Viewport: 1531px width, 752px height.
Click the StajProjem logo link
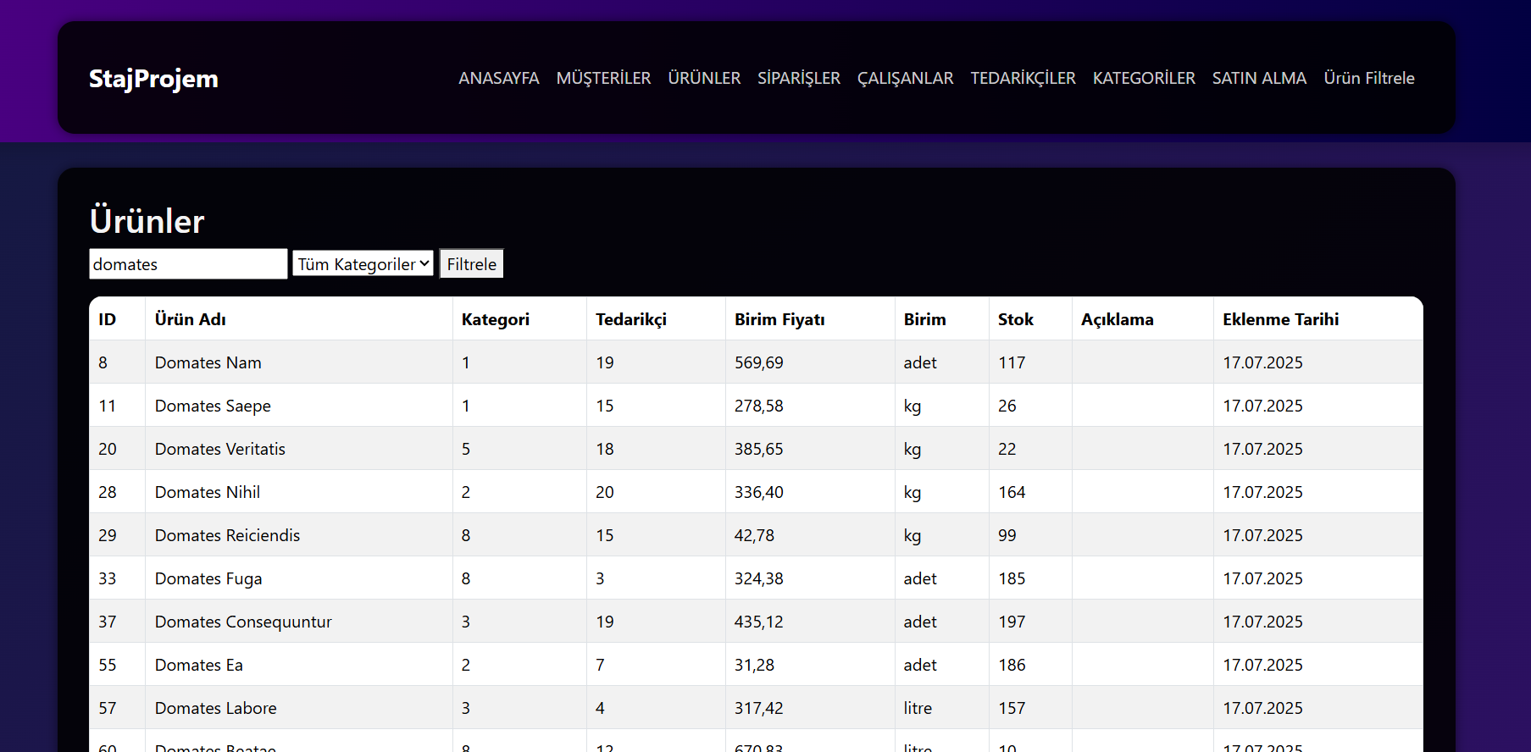tap(153, 78)
